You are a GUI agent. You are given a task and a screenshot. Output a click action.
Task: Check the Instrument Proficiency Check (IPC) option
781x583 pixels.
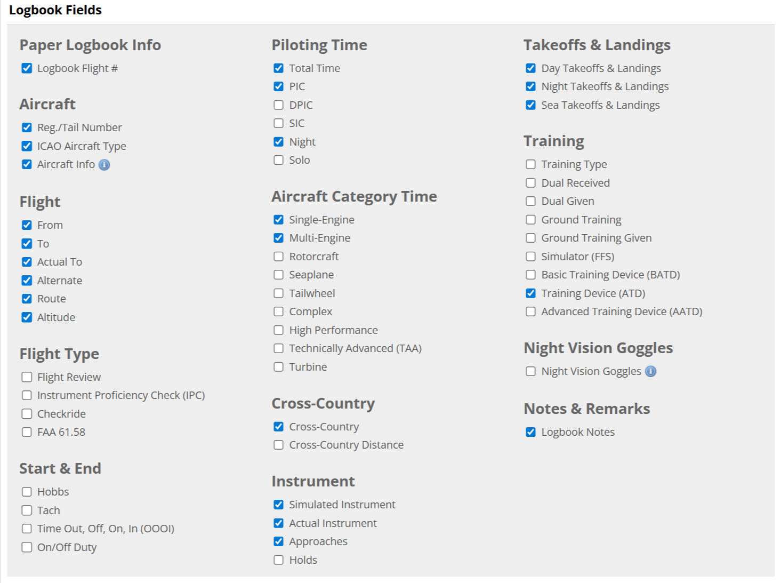coord(27,395)
